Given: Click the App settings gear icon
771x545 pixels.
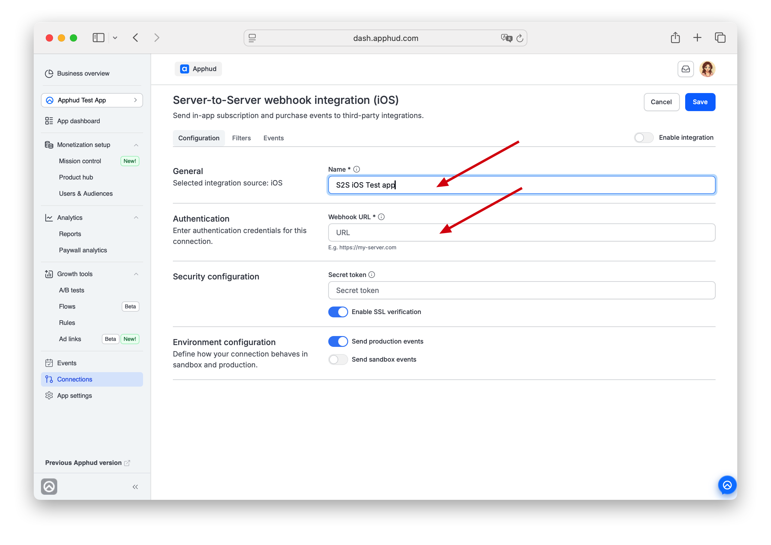Looking at the screenshot, I should (49, 396).
